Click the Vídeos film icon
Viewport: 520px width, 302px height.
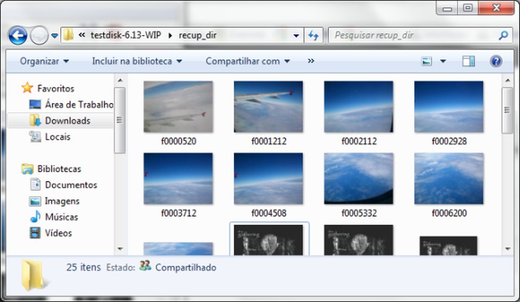[35, 233]
